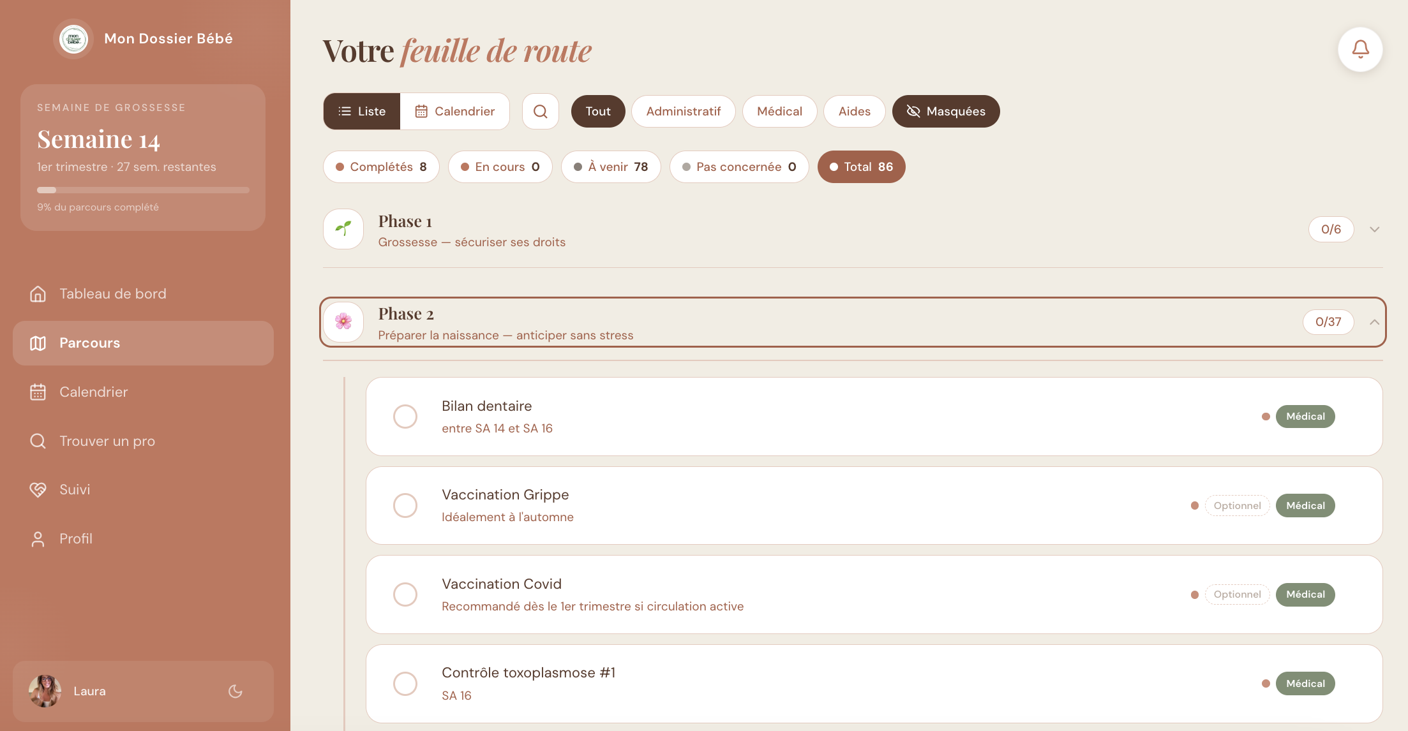The width and height of the screenshot is (1408, 731).
Task: Open sidebar Calendrier page
Action: tap(143, 392)
